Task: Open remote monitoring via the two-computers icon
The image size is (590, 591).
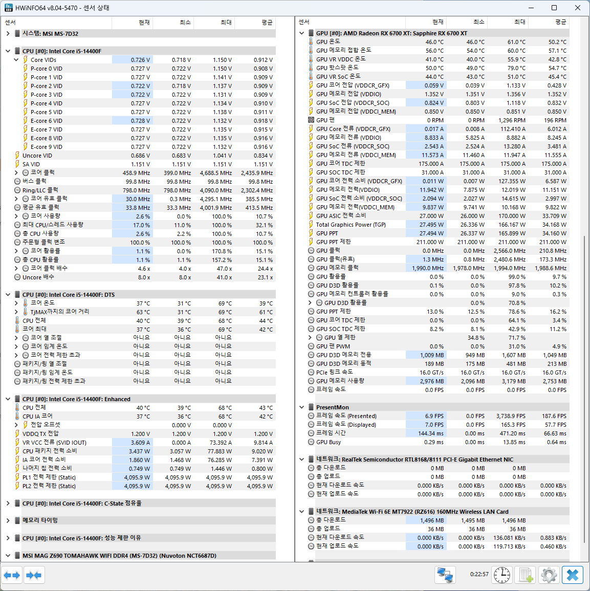Action: pos(445,575)
